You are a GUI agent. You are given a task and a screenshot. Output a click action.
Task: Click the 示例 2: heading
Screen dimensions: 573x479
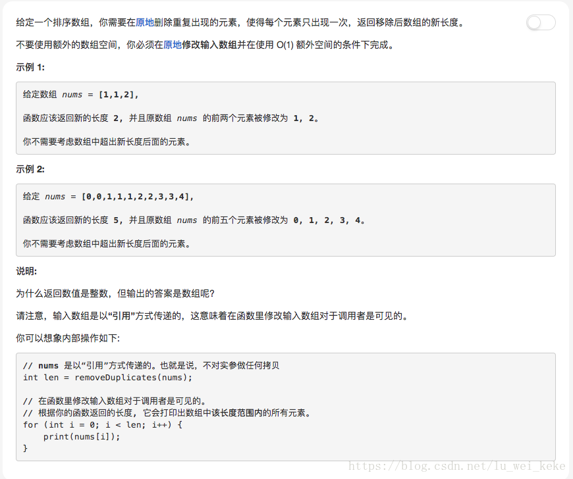[30, 169]
